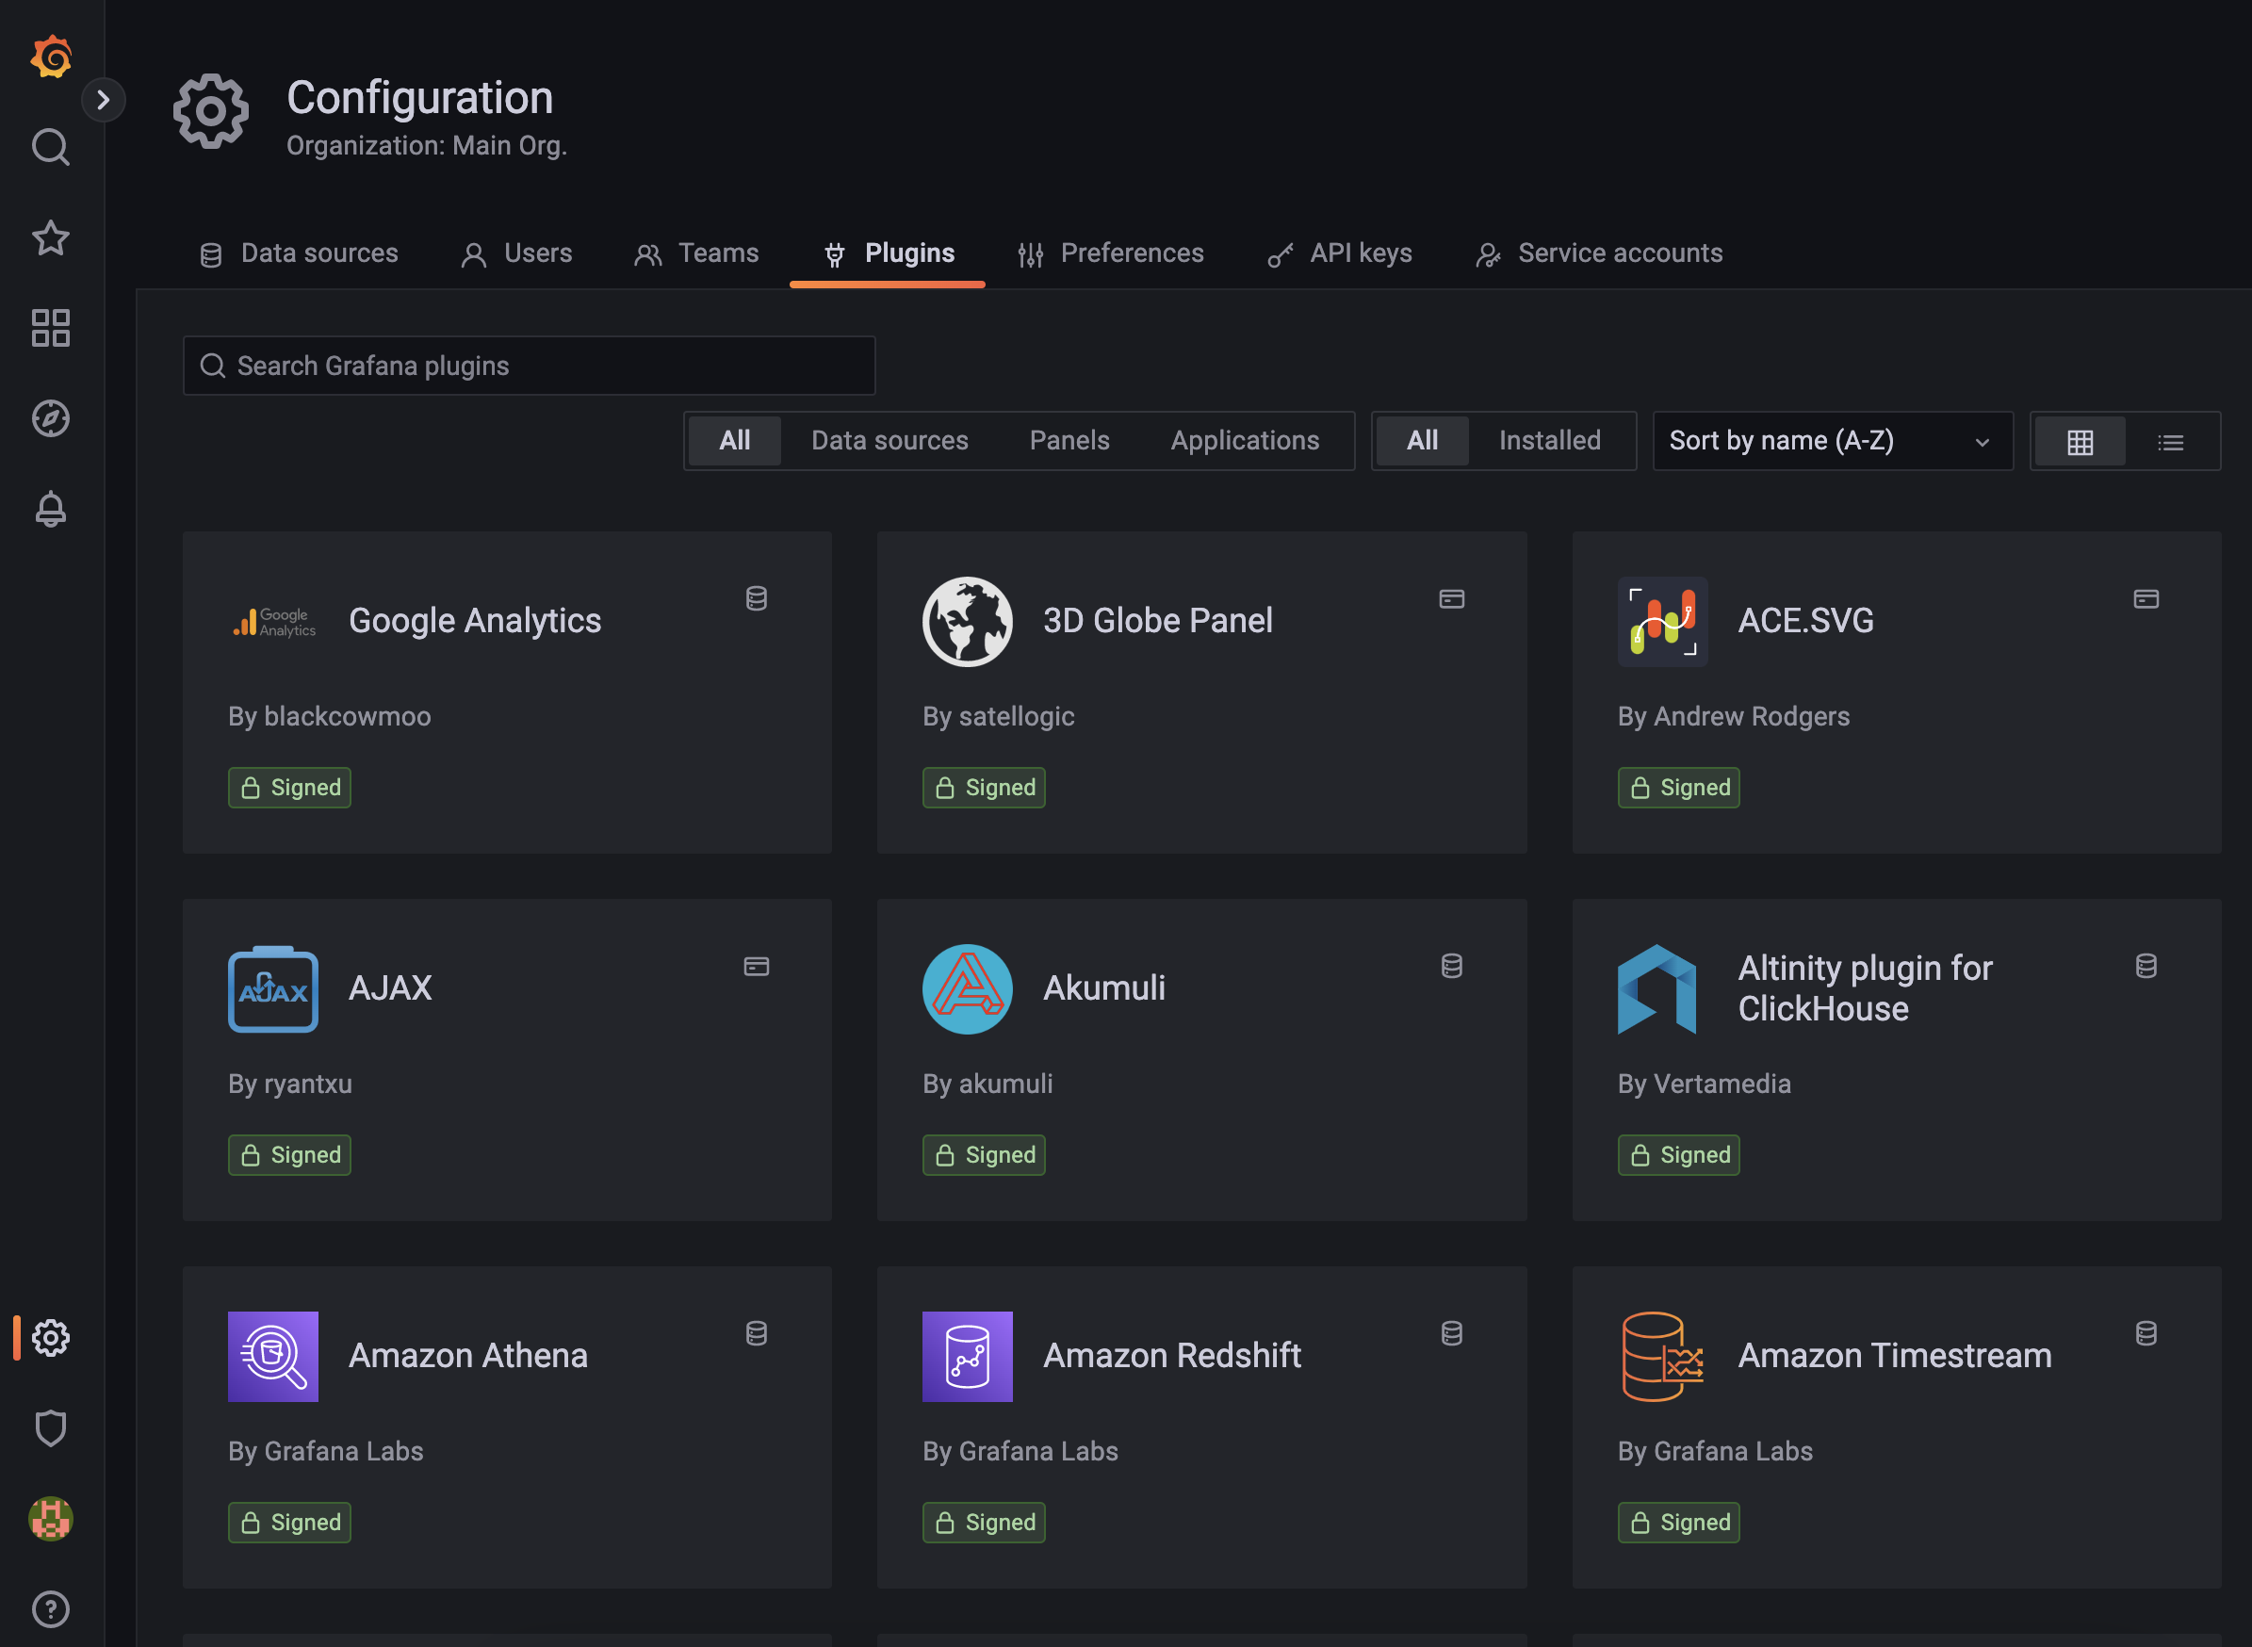Click the Grafana logo home icon

coord(51,57)
